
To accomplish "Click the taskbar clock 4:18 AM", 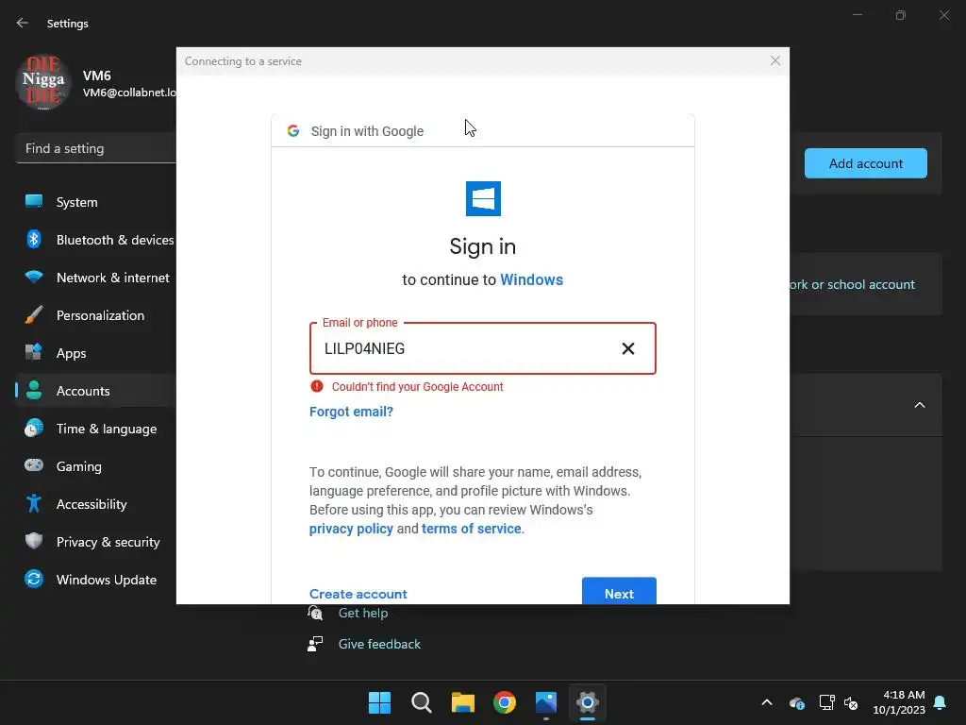I will click(x=899, y=702).
